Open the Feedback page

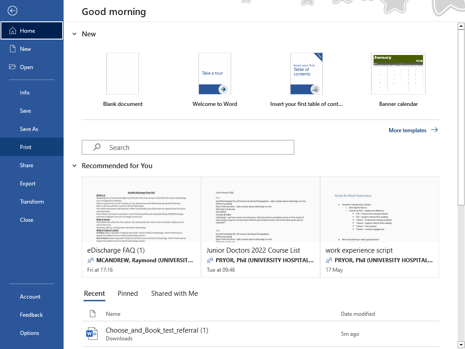tap(32, 315)
